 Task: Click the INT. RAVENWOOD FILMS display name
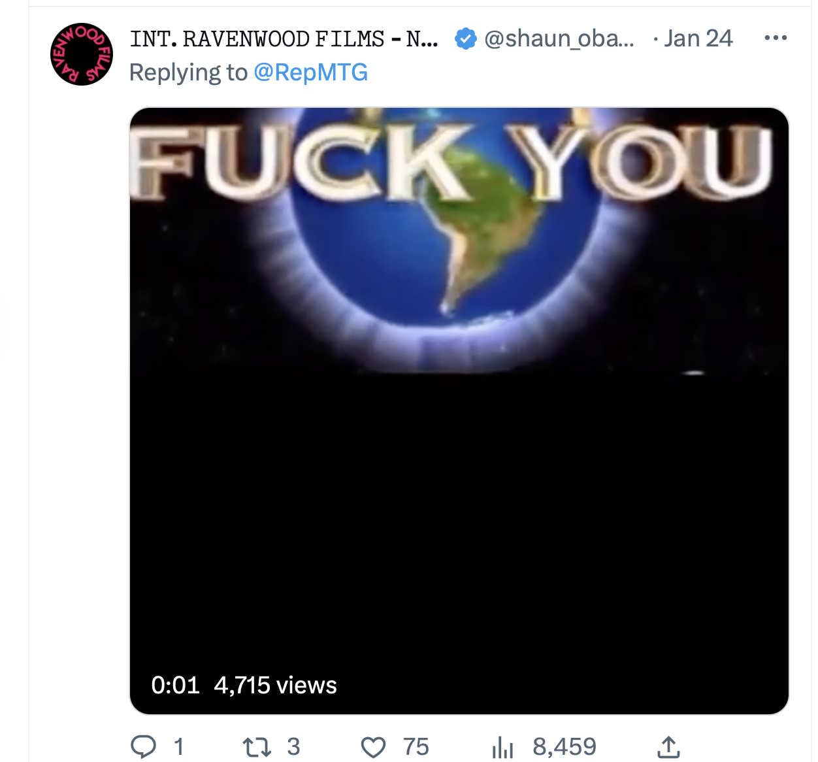point(284,39)
